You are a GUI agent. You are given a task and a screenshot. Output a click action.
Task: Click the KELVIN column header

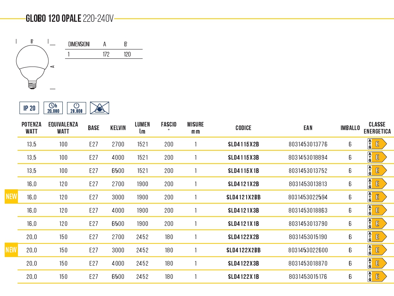pyautogui.click(x=118, y=128)
